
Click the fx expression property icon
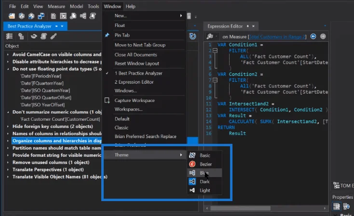pos(210,36)
